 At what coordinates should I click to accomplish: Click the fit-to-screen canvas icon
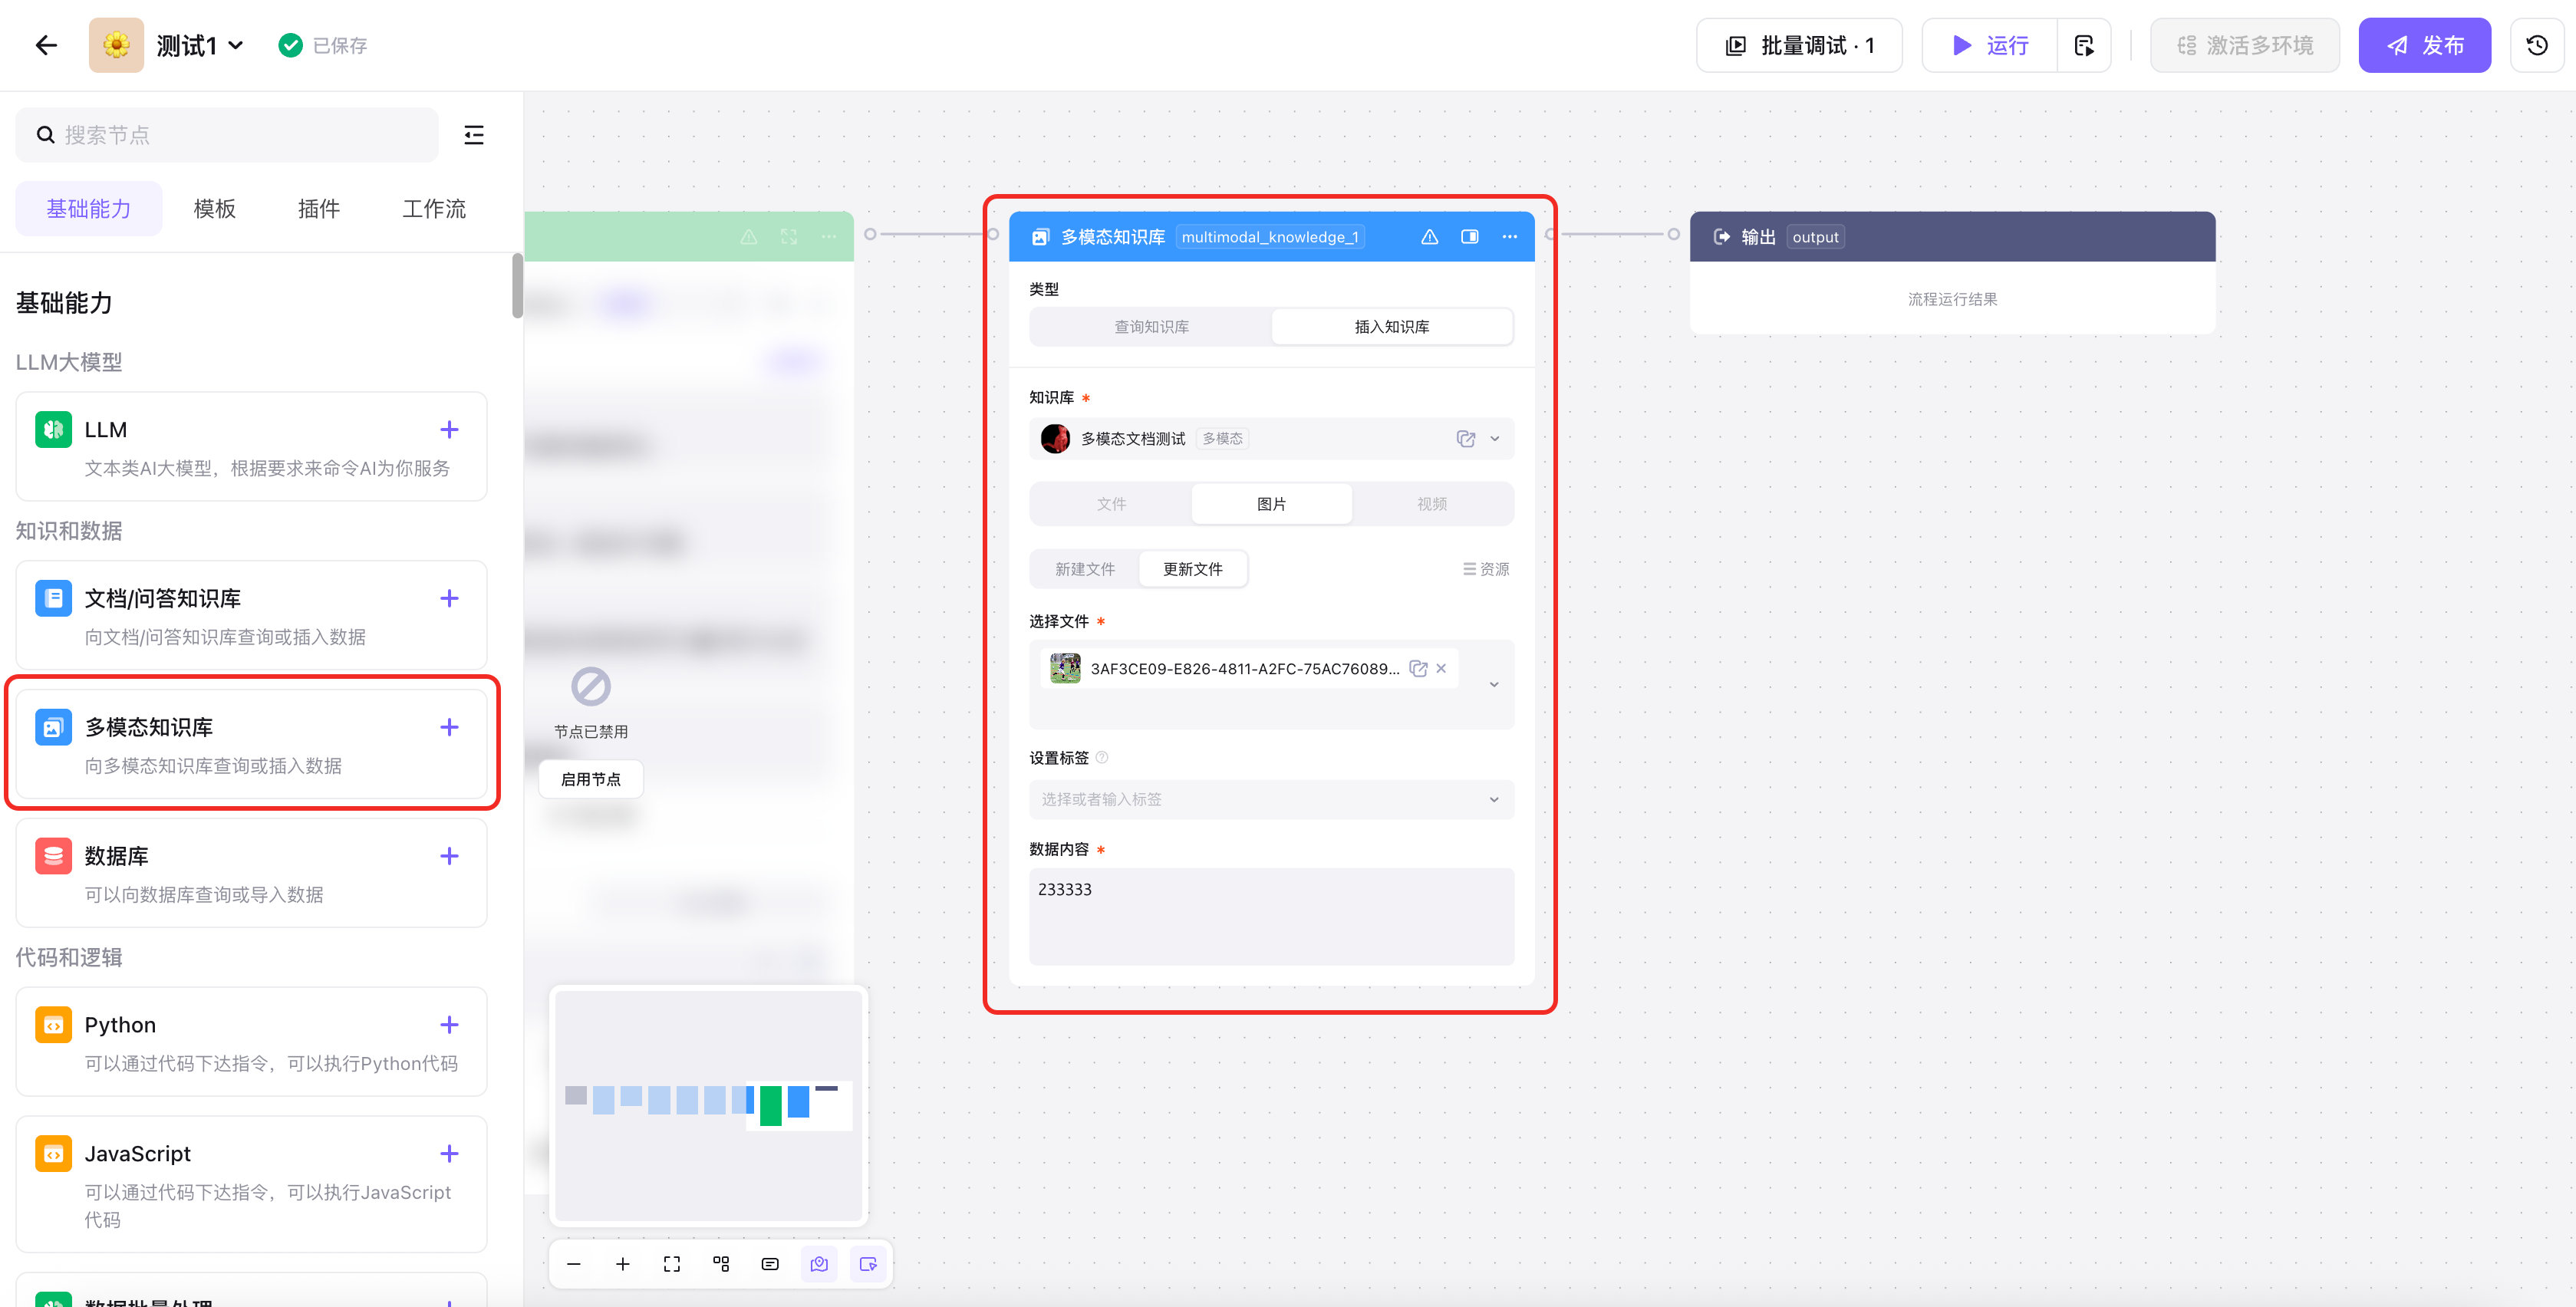click(672, 1264)
